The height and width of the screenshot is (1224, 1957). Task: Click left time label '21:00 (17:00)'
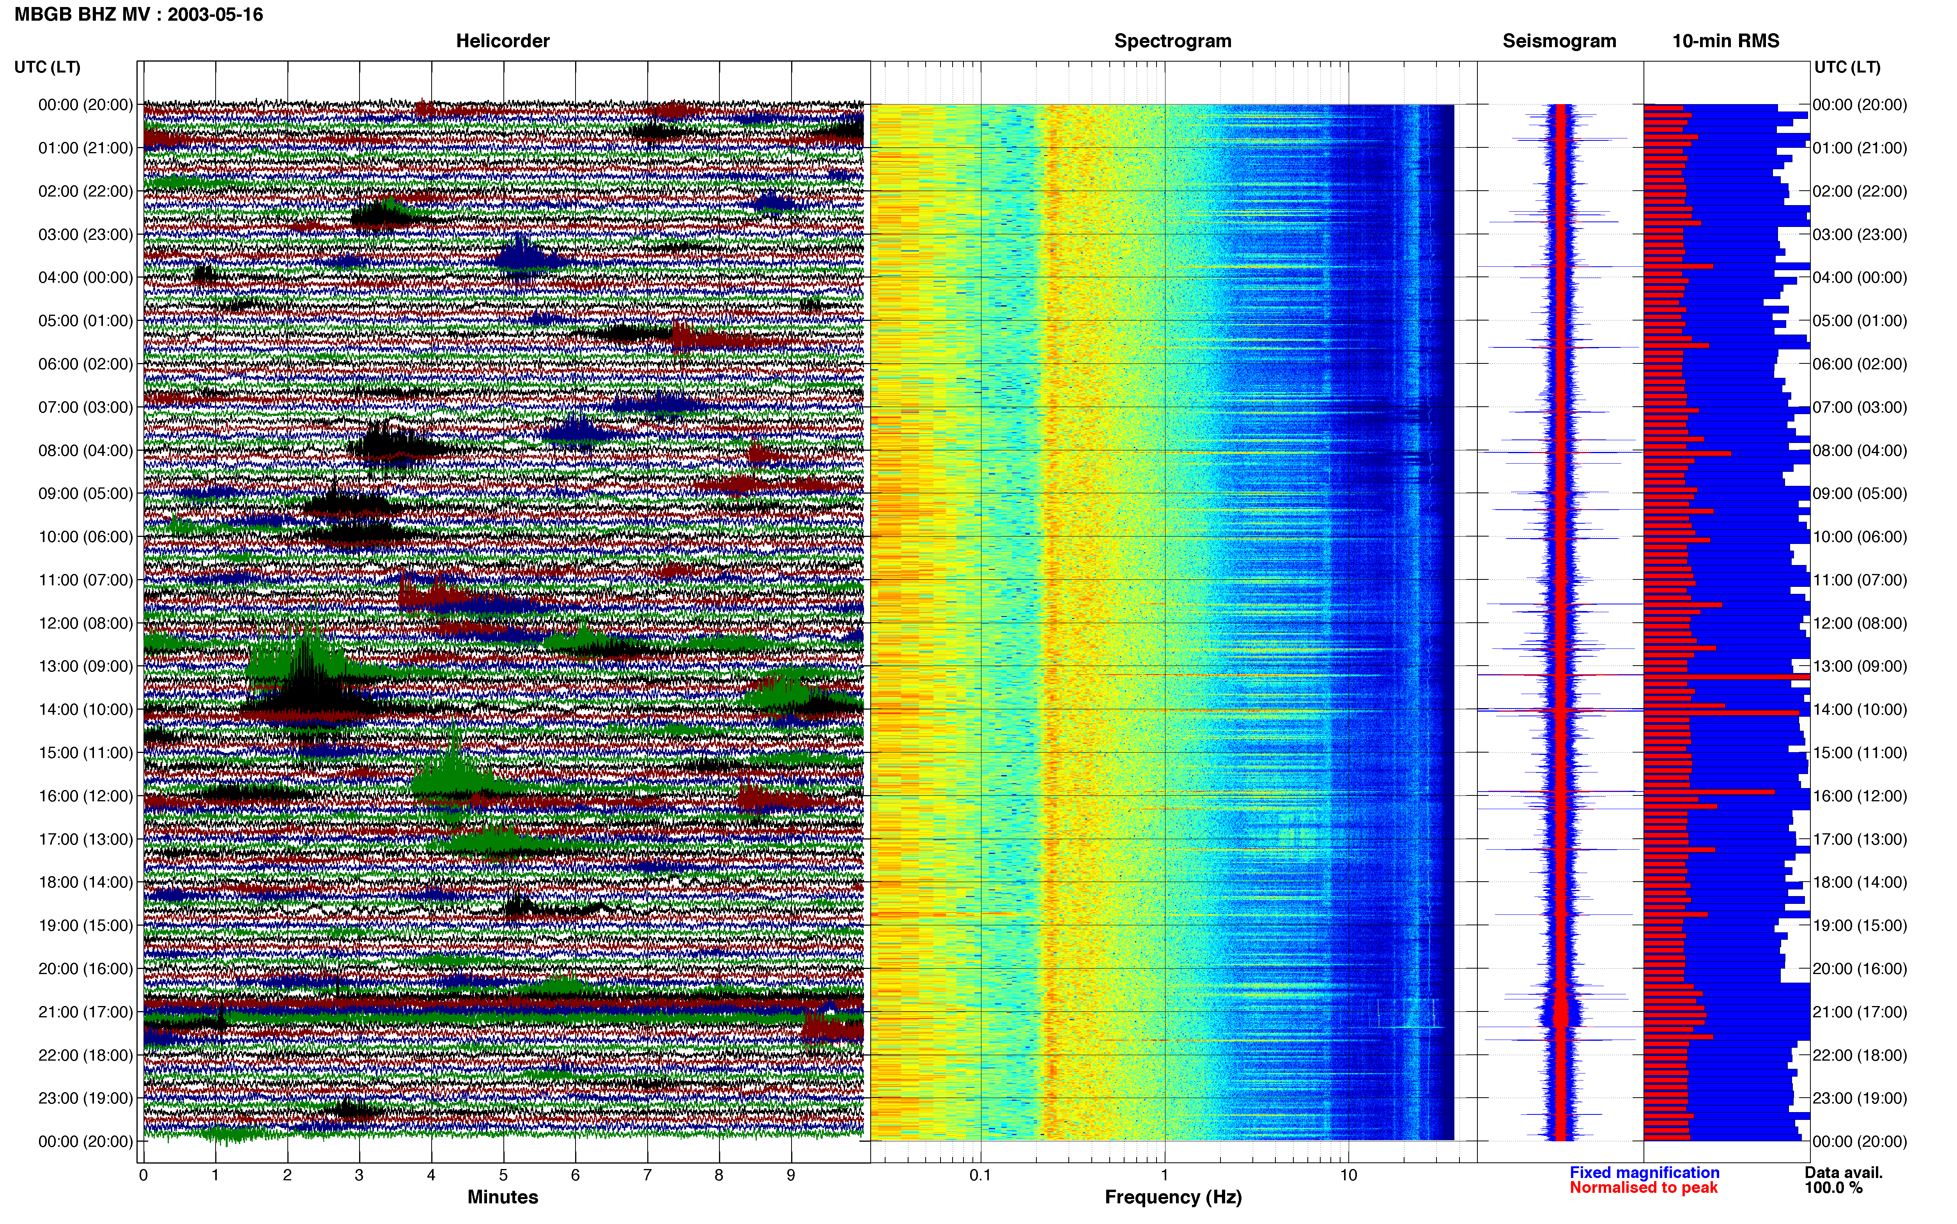tap(85, 1012)
